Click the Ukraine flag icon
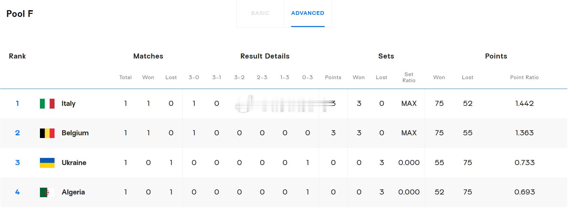Screen dimensions: 568x208 [x=47, y=163]
